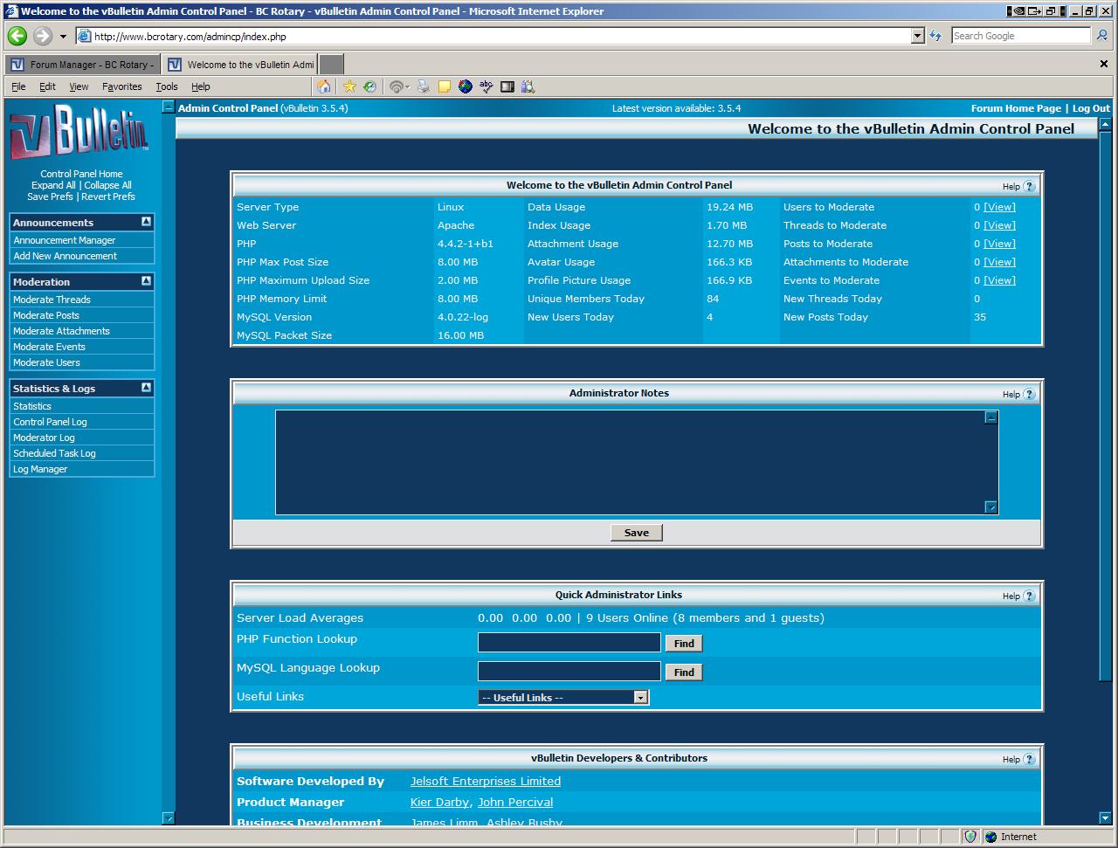This screenshot has width=1118, height=848.
Task: Save the administrator notes
Action: [x=636, y=533]
